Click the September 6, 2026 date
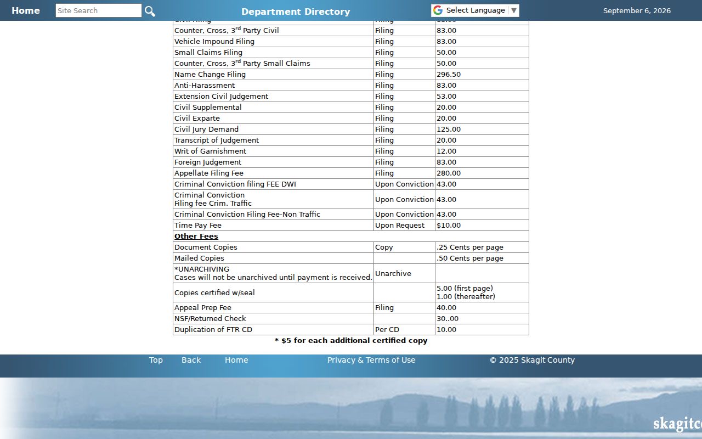This screenshot has width=702, height=439. pyautogui.click(x=637, y=11)
